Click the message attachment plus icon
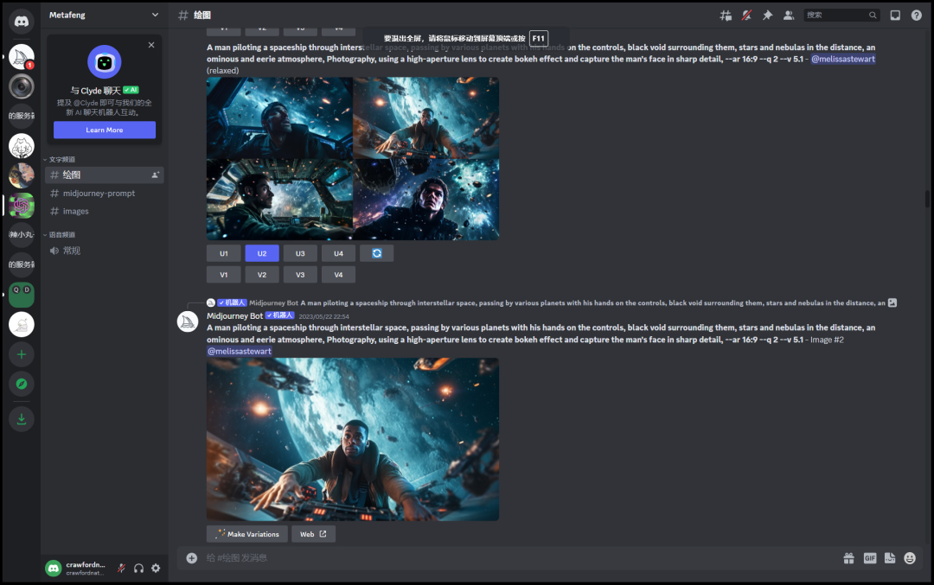This screenshot has height=585, width=934. (192, 557)
